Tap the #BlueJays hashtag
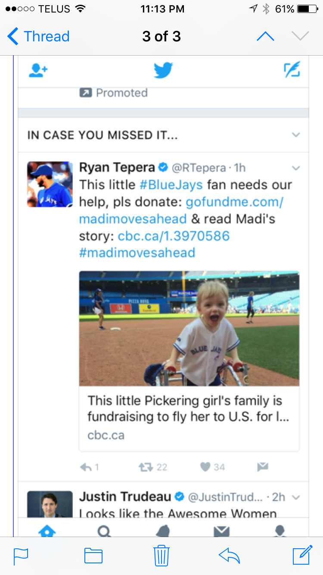 [x=171, y=185]
